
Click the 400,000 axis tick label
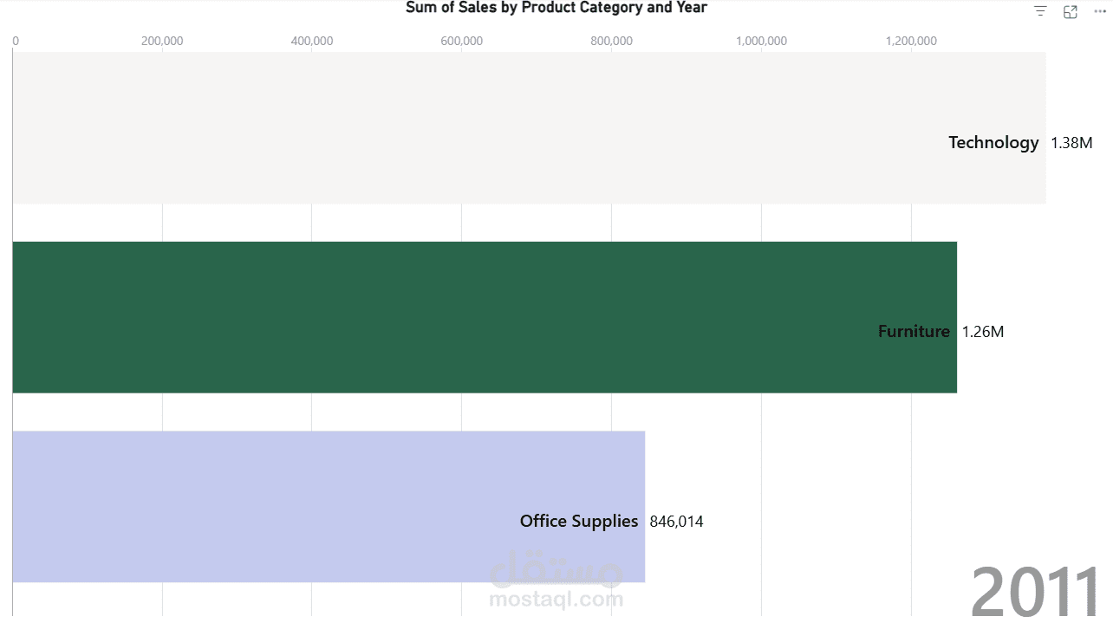pos(312,41)
